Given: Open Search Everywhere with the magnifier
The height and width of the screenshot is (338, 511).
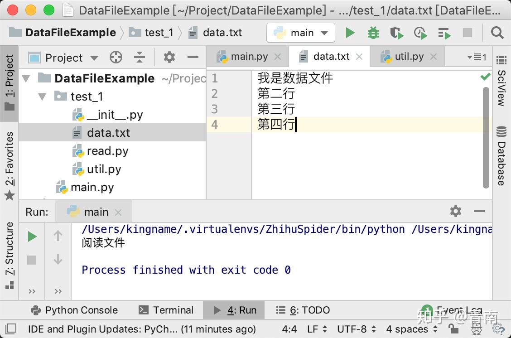Looking at the screenshot, I should point(497,33).
